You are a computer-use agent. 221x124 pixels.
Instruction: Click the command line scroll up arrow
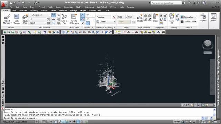[214, 110]
